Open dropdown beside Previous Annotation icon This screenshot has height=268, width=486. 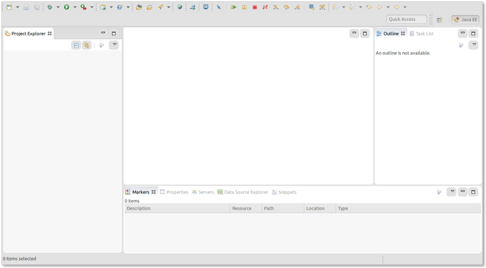(x=361, y=7)
